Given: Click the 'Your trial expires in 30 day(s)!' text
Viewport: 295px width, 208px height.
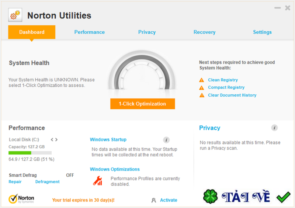Looking at the screenshot, I should pos(83,200).
